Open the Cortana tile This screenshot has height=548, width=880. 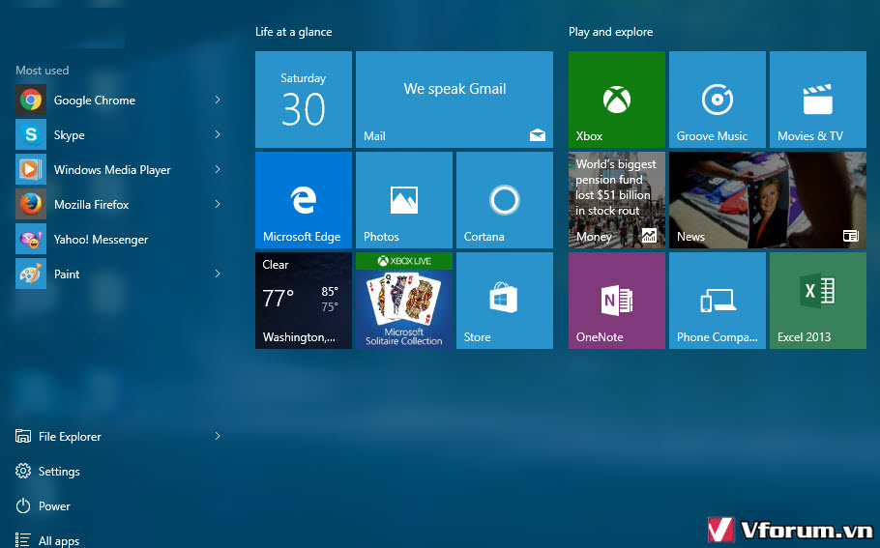tap(505, 200)
